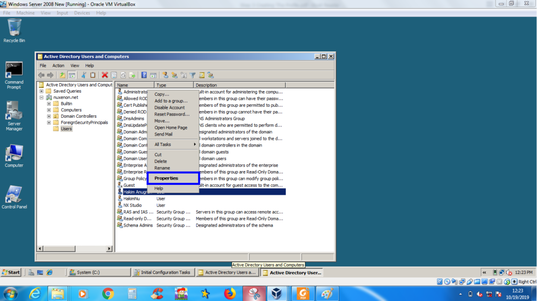Image resolution: width=537 pixels, height=301 pixels.
Task: Select the Server Manager desktop icon
Action: point(14,116)
